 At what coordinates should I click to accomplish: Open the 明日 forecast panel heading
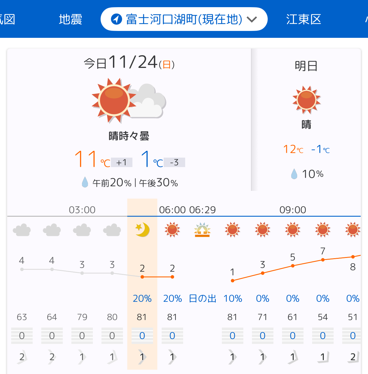point(306,66)
